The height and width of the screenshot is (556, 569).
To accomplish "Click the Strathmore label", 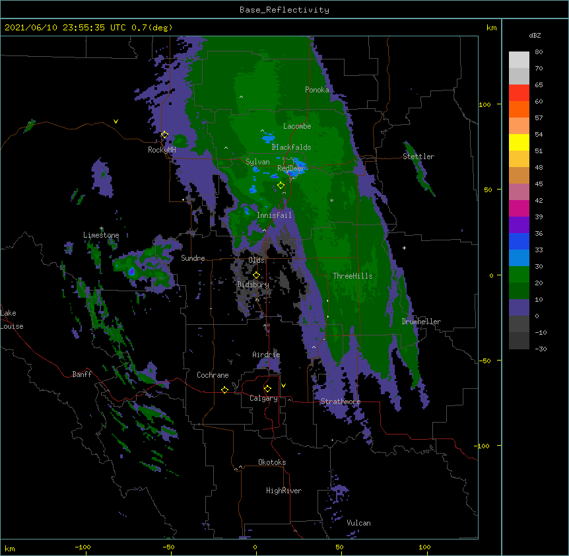I will 341,401.
